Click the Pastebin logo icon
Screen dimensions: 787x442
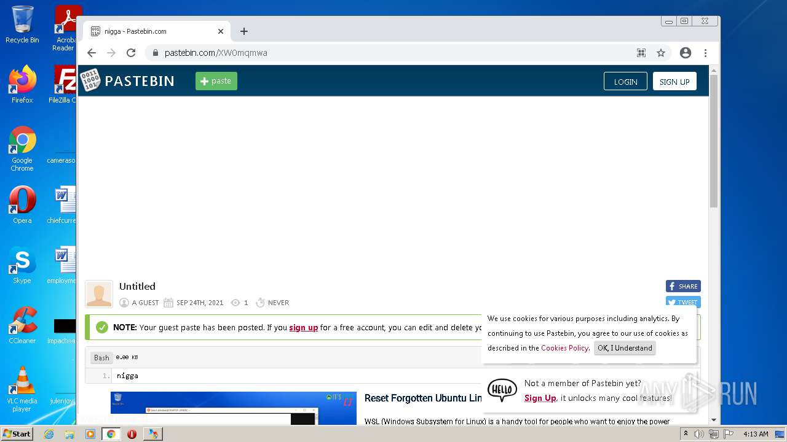pos(90,80)
